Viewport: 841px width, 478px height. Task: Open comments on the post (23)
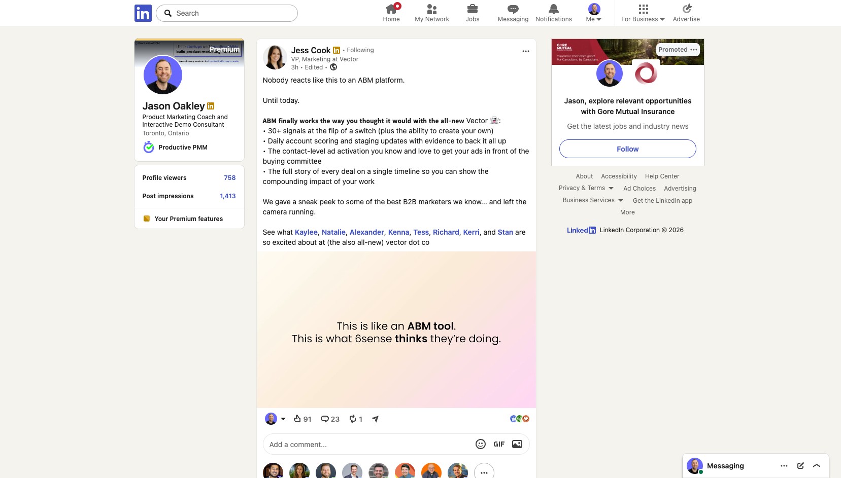[330, 419]
